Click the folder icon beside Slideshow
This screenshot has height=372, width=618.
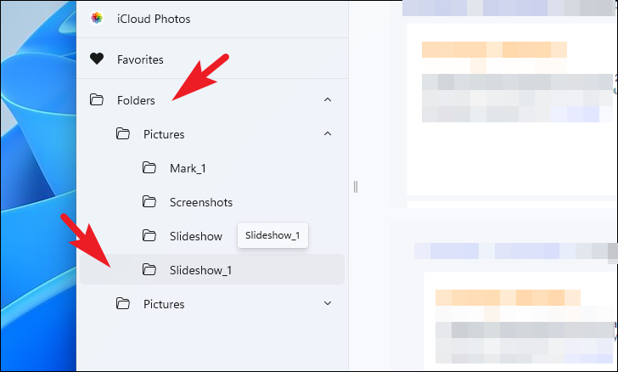[149, 236]
